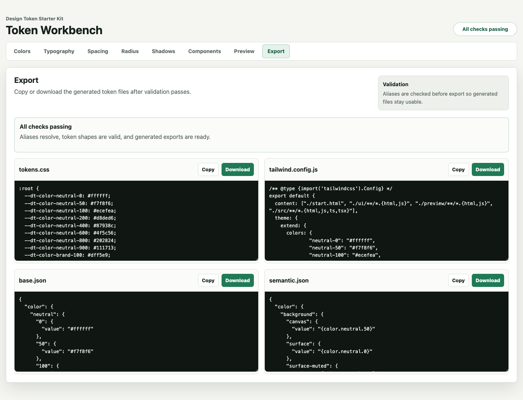Click the '"background": {' line in semantic.json

pos(302,314)
